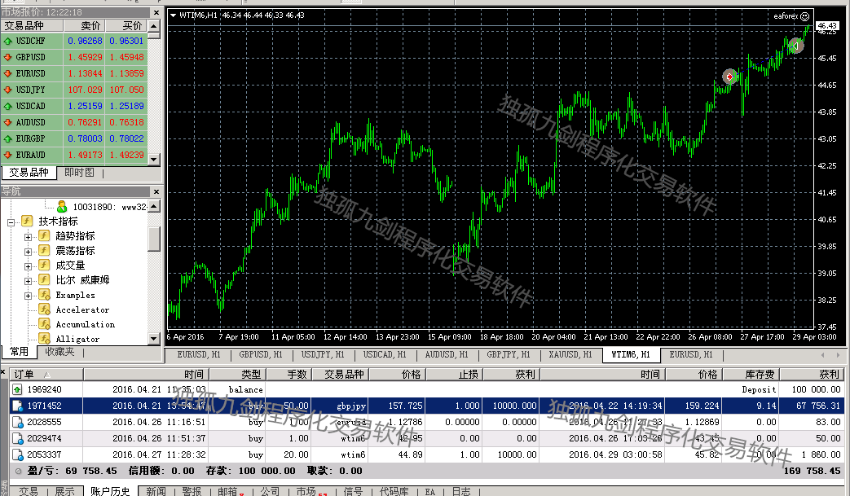Image resolution: width=850 pixels, height=496 pixels.
Task: Click the EURAUD down-arrow icon
Action: click(8, 155)
